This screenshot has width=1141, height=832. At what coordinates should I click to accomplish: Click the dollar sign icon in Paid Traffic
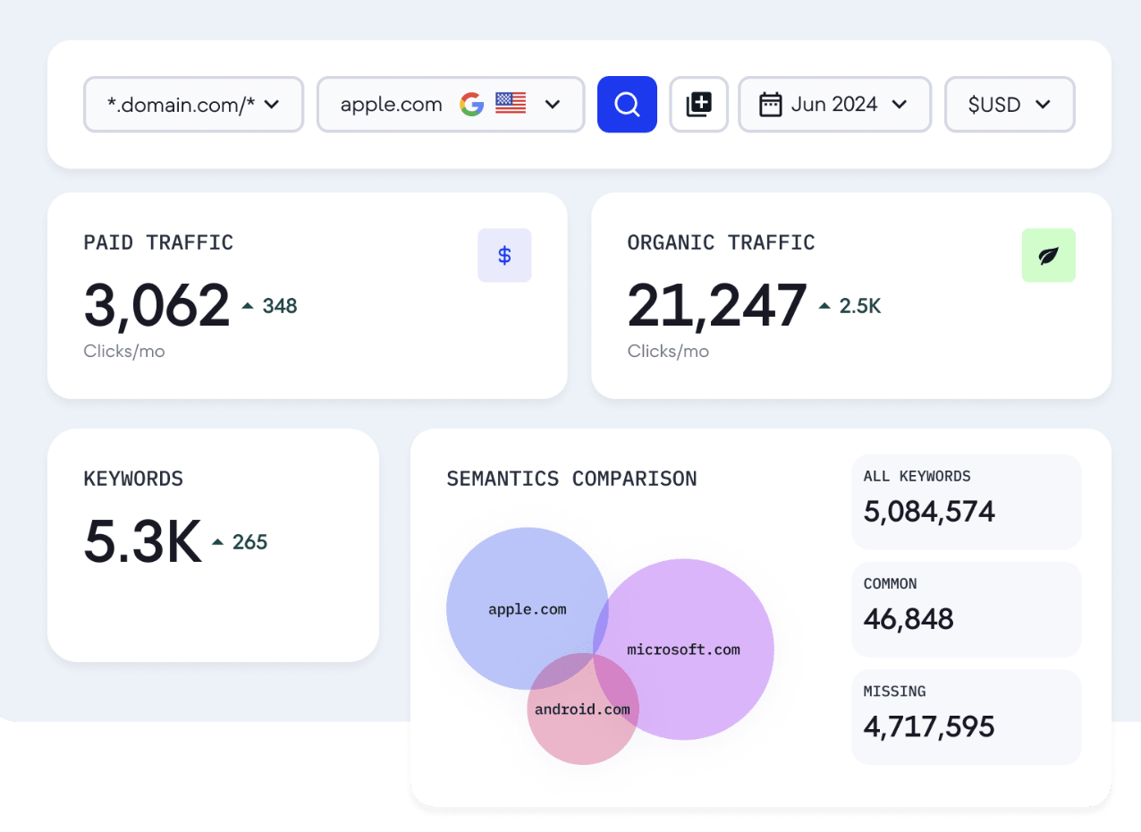click(504, 255)
